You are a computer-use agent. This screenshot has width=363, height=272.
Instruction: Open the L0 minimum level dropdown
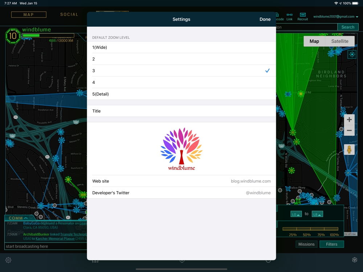(x=296, y=214)
